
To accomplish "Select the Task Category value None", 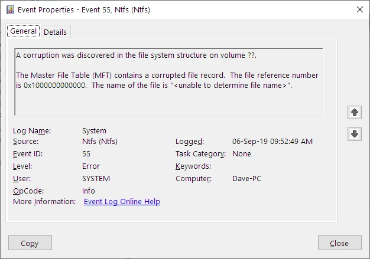I will point(242,154).
